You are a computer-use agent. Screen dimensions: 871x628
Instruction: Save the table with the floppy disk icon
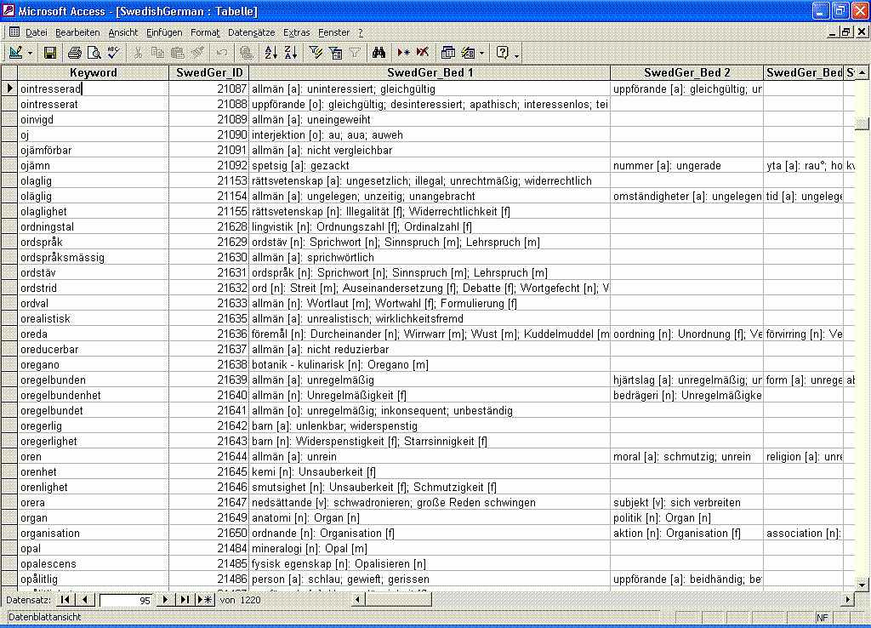pyautogui.click(x=50, y=53)
